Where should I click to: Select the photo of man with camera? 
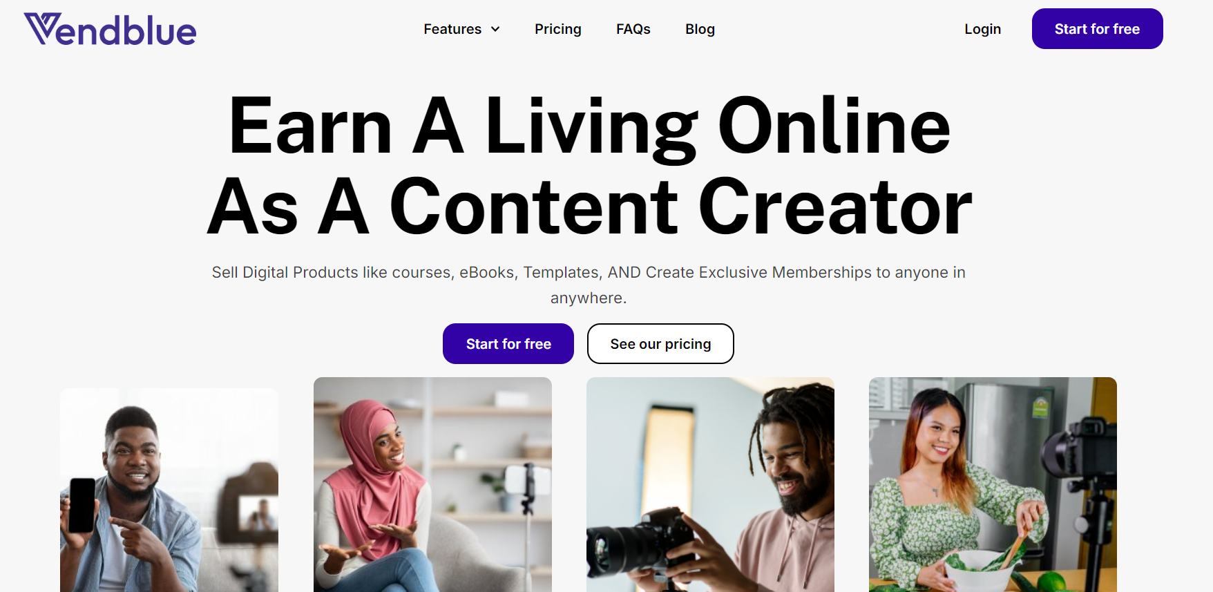(x=710, y=484)
